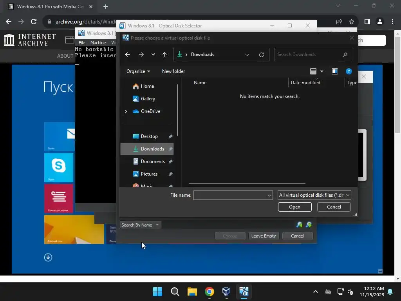Screen dimensions: 401x301
Task: Click the Search Downloads field
Action: point(314,54)
